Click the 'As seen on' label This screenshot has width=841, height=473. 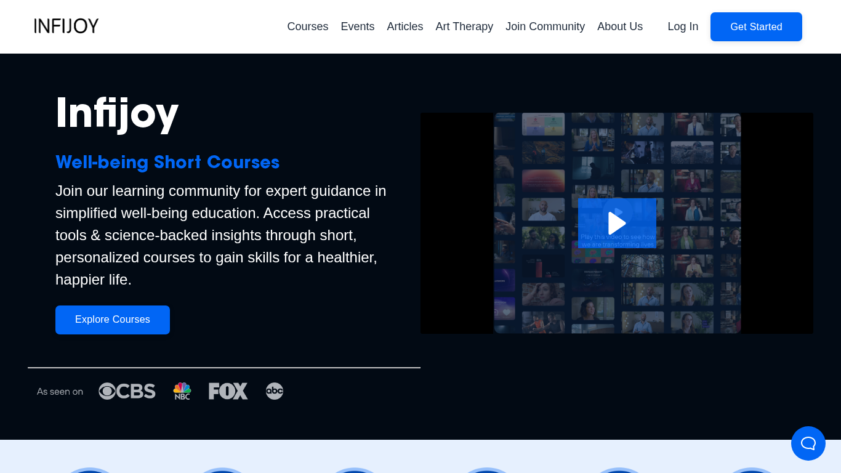coord(60,392)
